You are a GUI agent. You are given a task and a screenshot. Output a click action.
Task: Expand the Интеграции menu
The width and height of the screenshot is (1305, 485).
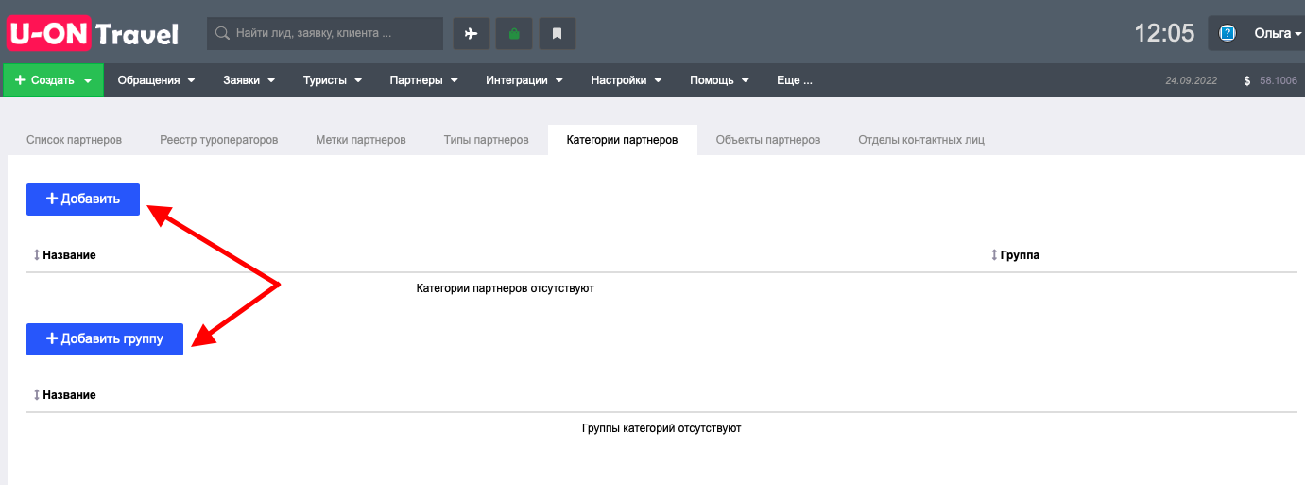(x=524, y=80)
